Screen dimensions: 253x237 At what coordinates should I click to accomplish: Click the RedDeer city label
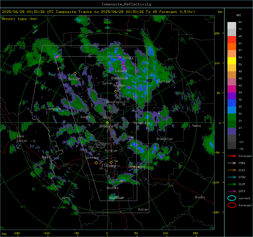click(x=119, y=85)
